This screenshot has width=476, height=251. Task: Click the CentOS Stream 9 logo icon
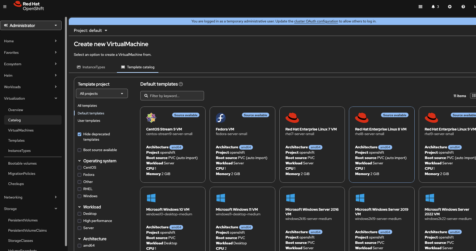[x=151, y=118]
